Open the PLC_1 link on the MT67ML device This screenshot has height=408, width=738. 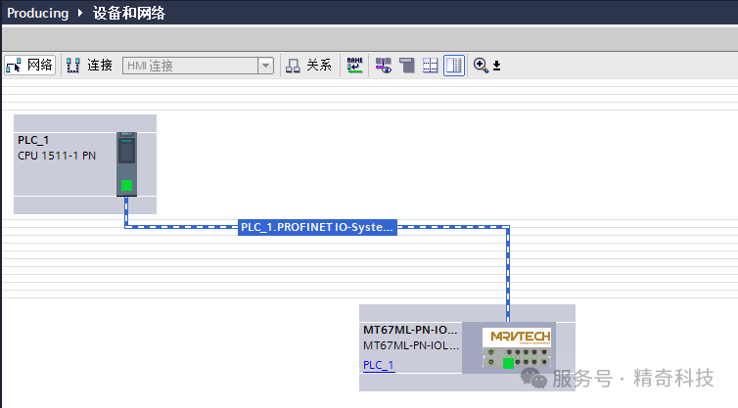[x=379, y=365]
